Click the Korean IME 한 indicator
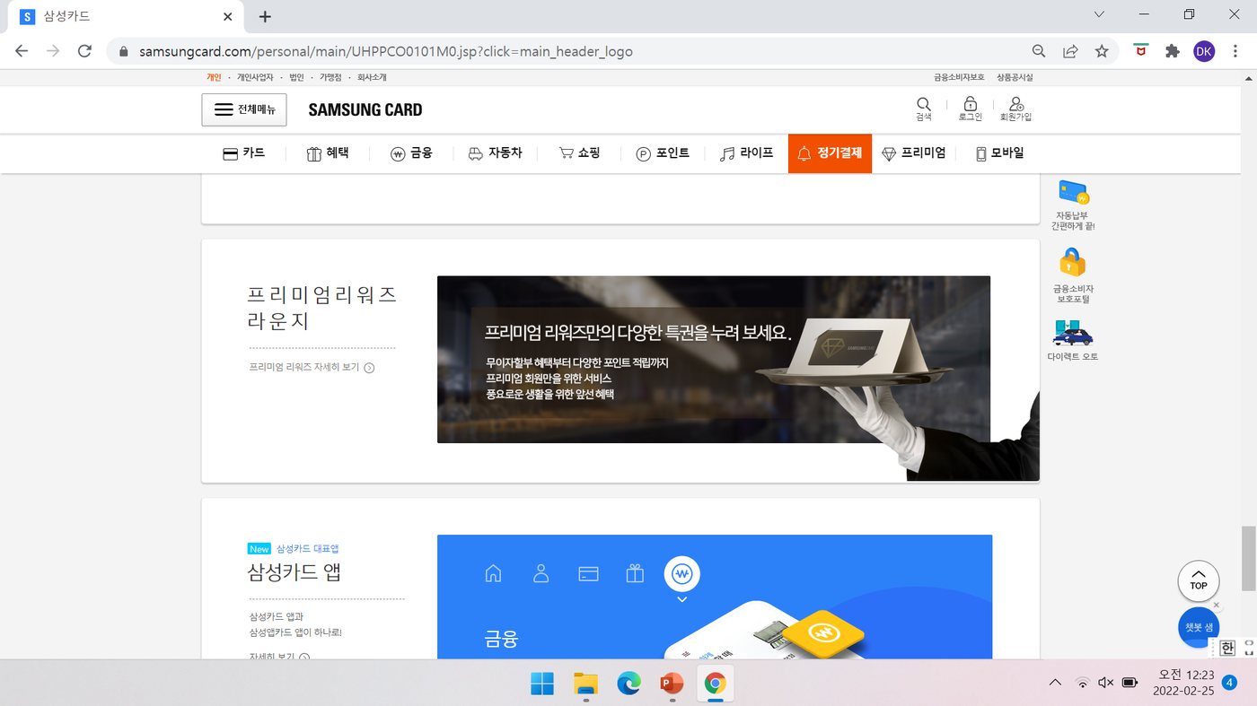This screenshot has height=706, width=1257. point(1226,649)
